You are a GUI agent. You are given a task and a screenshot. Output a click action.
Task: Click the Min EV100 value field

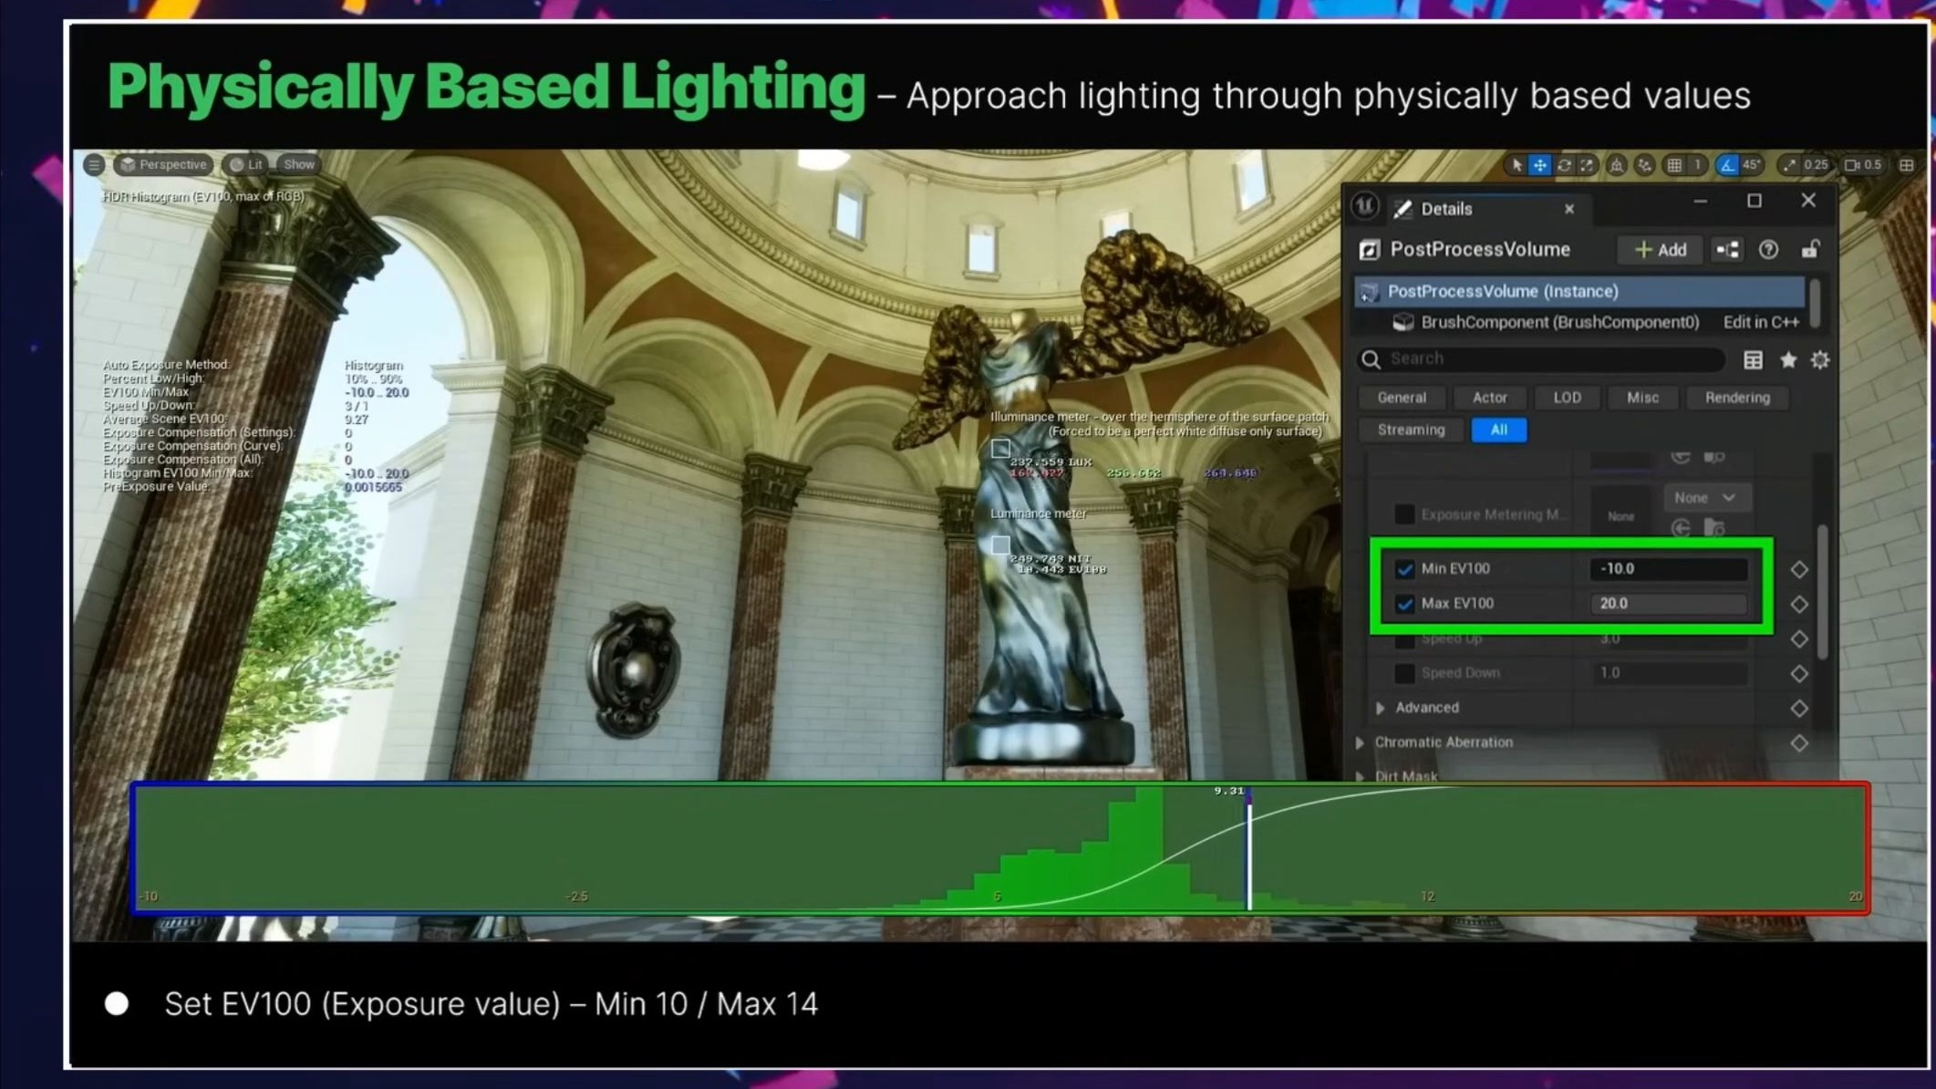(x=1668, y=568)
